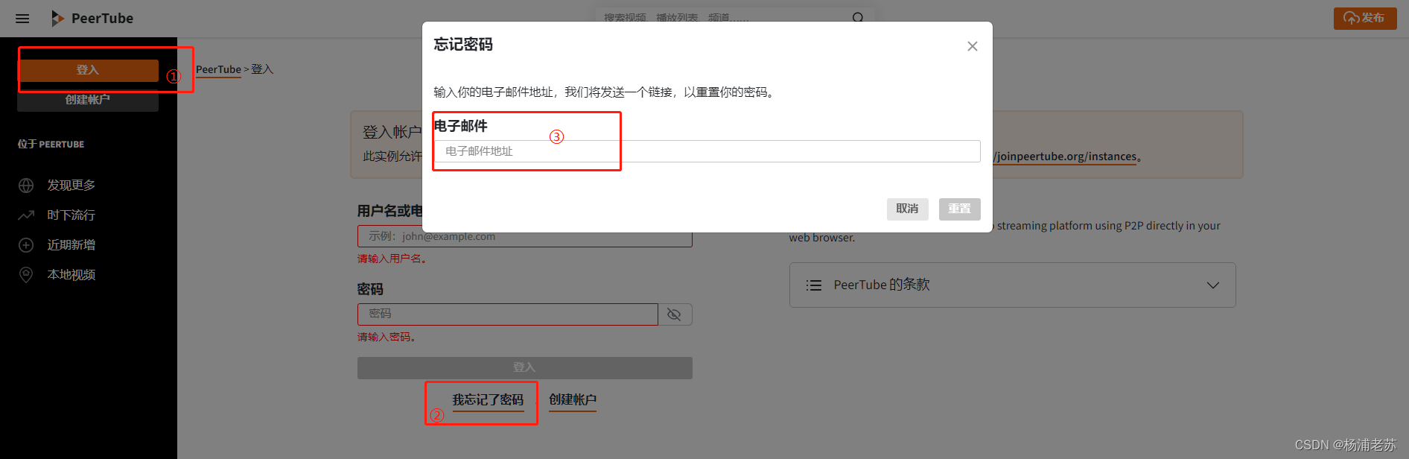The image size is (1409, 459).
Task: Click the 位于 PEERTUBE sidebar heading
Action: pyautogui.click(x=51, y=145)
